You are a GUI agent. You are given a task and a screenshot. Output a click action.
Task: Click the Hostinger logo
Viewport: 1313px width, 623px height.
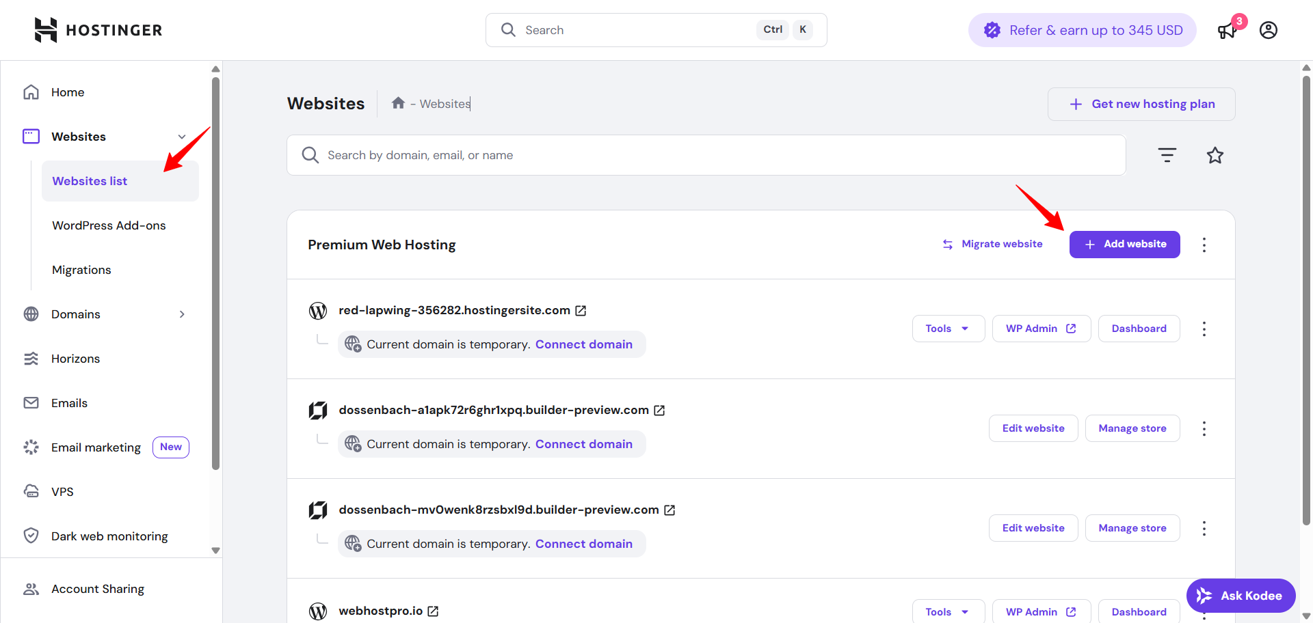click(98, 29)
